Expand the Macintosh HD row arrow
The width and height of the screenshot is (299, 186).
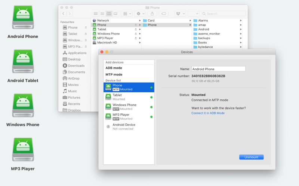click(x=140, y=42)
